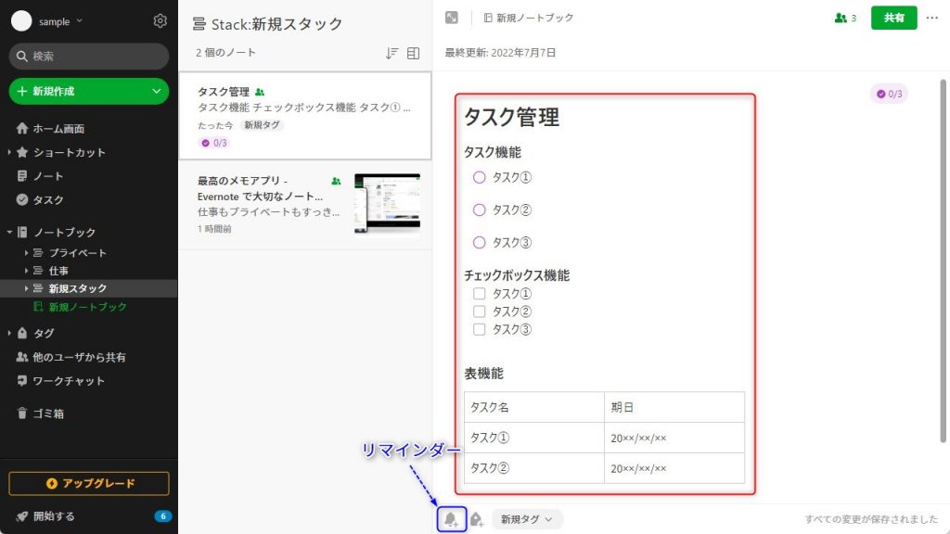950x534 pixels.
Task: Click the タスク② table cell
Action: click(x=534, y=468)
